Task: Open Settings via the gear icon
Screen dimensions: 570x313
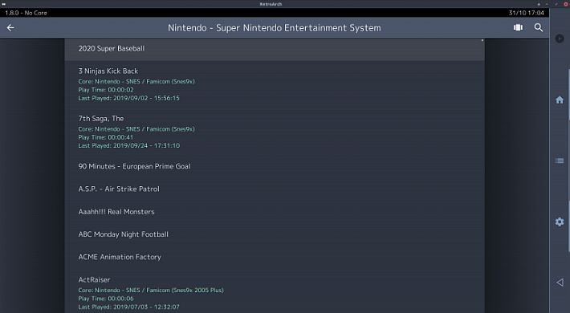Action: [x=560, y=222]
